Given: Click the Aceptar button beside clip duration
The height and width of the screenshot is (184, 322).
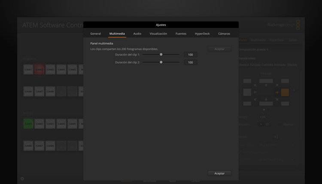Looking at the screenshot, I should pyautogui.click(x=219, y=49).
